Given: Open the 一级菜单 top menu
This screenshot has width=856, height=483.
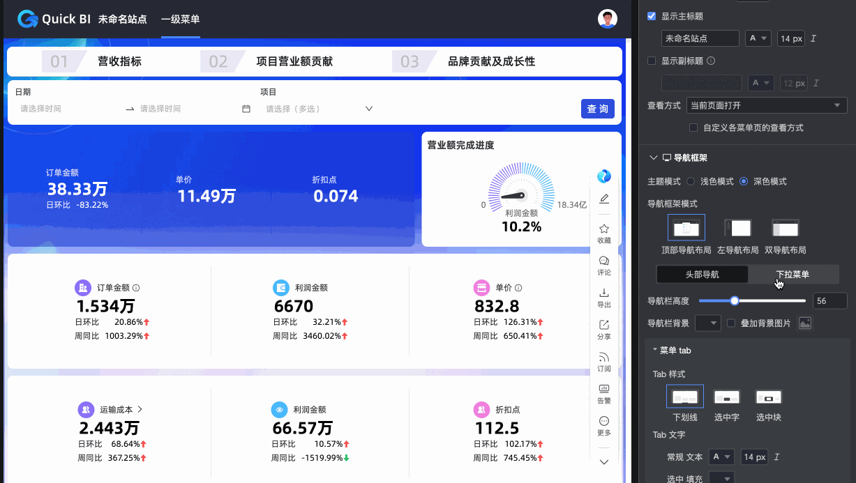Looking at the screenshot, I should click(181, 19).
